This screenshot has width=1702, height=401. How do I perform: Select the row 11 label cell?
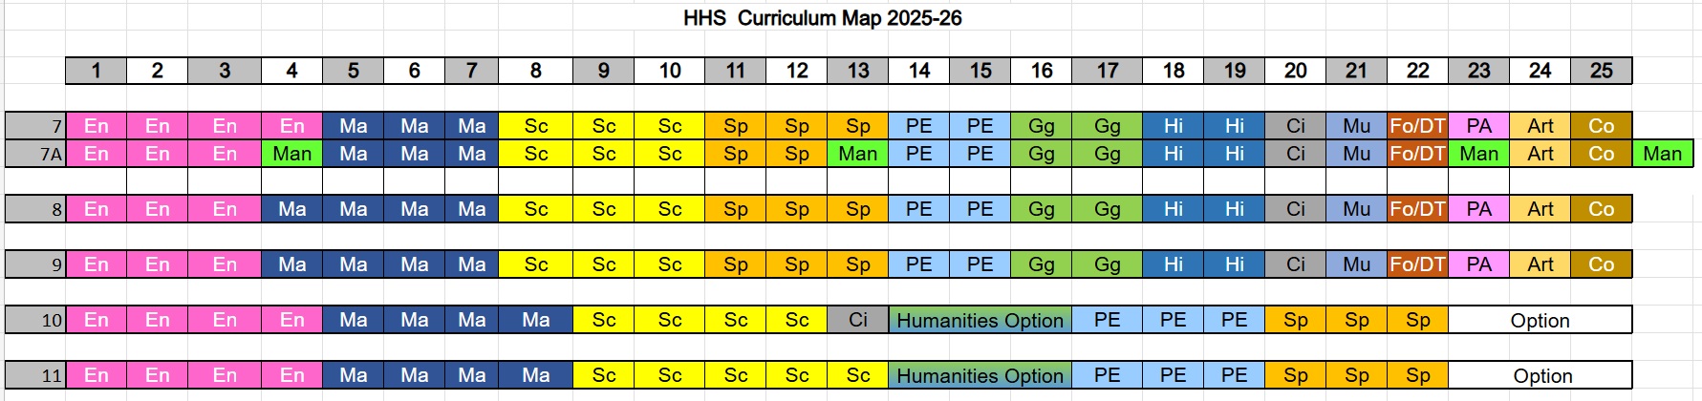click(x=35, y=375)
